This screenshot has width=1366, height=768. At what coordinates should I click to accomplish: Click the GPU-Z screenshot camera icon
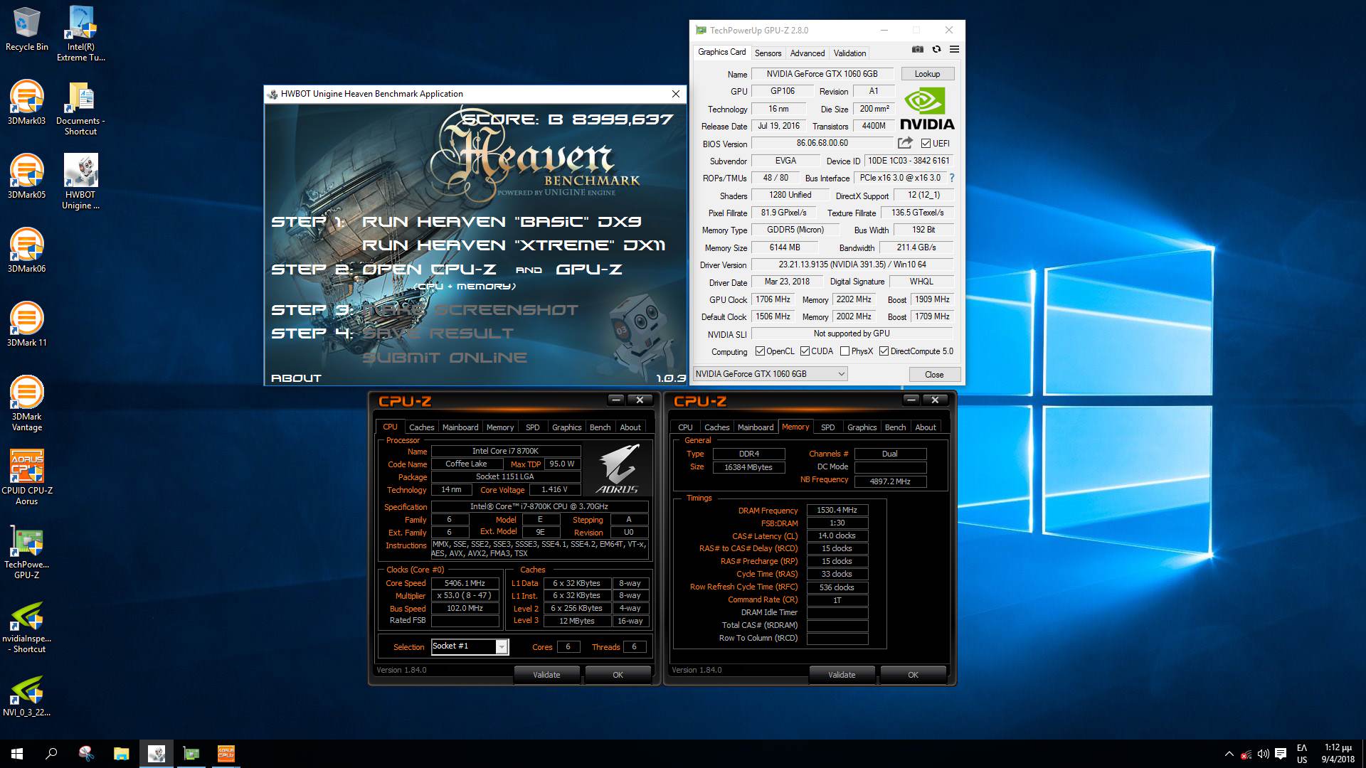tap(918, 49)
